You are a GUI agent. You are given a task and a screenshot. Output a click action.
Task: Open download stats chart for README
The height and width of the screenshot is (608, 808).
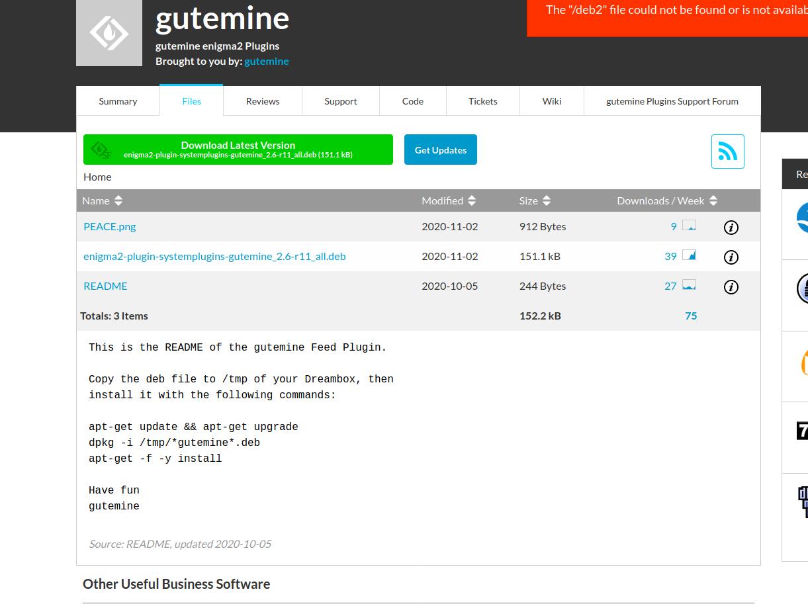(x=689, y=285)
